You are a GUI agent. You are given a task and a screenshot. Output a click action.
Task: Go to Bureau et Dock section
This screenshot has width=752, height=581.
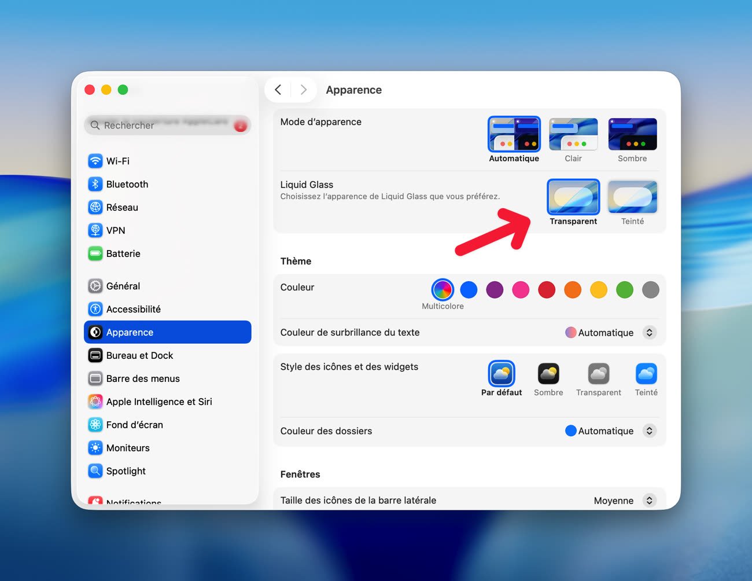point(139,355)
